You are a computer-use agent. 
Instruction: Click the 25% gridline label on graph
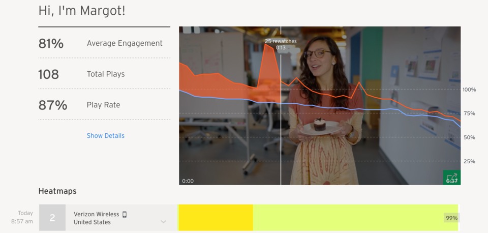click(470, 161)
